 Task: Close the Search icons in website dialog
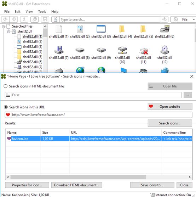coord(192,76)
